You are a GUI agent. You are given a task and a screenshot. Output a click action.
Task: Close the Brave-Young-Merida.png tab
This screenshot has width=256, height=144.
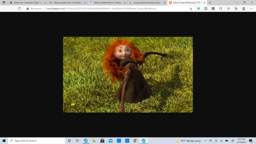pyautogui.click(x=204, y=3)
